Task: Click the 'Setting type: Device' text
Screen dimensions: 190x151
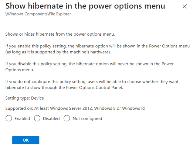Action: (x=25, y=98)
